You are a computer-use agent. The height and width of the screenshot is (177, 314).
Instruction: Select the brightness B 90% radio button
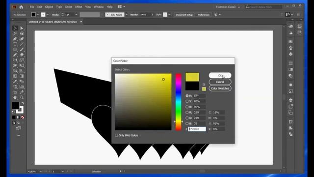[x=187, y=107]
